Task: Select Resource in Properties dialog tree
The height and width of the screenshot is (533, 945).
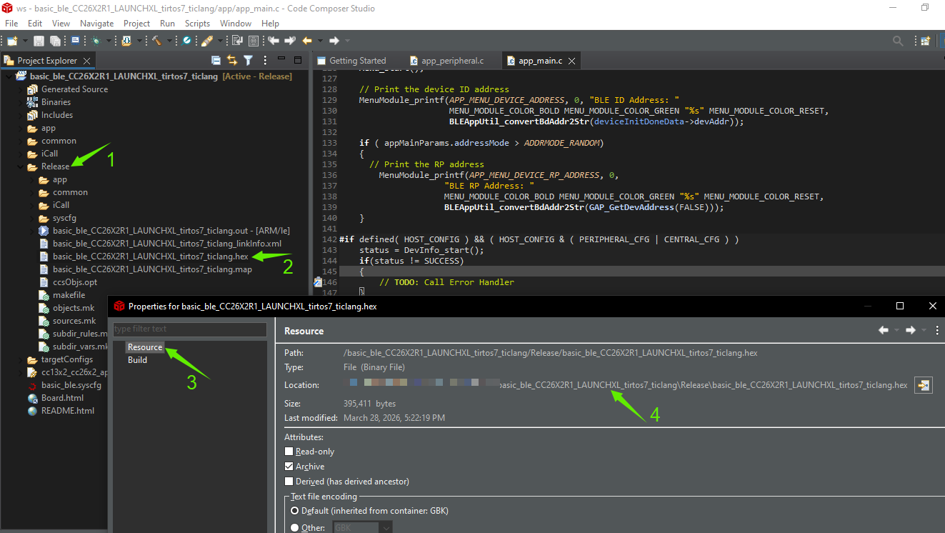Action: point(145,347)
